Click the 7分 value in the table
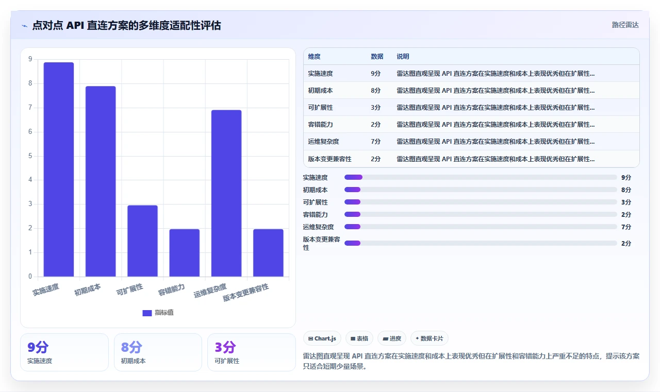660x392 pixels. tap(375, 142)
